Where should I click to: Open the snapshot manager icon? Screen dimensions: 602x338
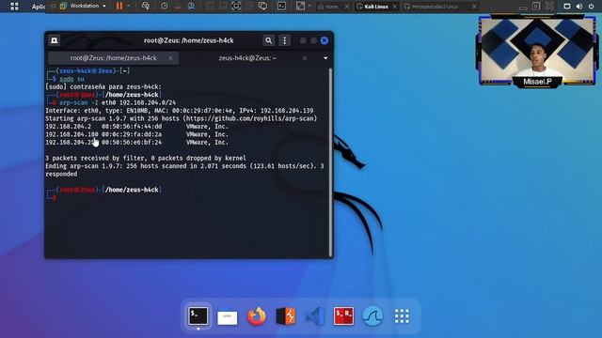[191, 6]
